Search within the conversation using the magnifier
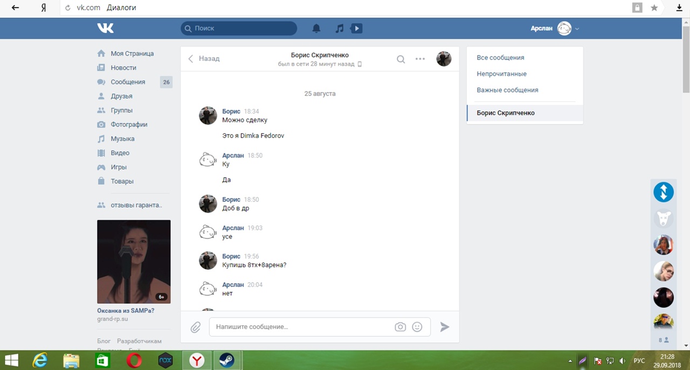 click(401, 59)
